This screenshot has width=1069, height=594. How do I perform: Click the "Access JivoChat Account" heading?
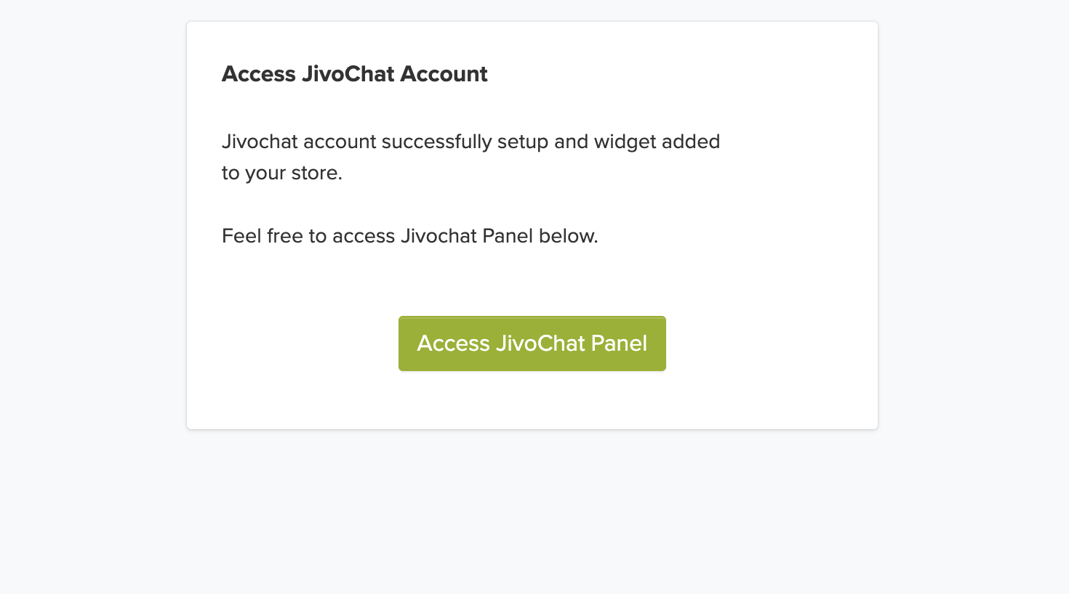click(x=354, y=74)
